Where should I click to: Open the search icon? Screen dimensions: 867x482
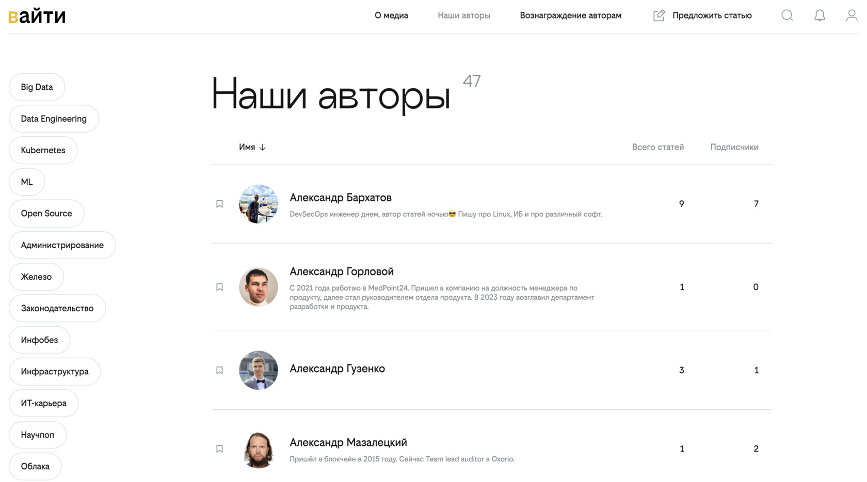click(786, 15)
